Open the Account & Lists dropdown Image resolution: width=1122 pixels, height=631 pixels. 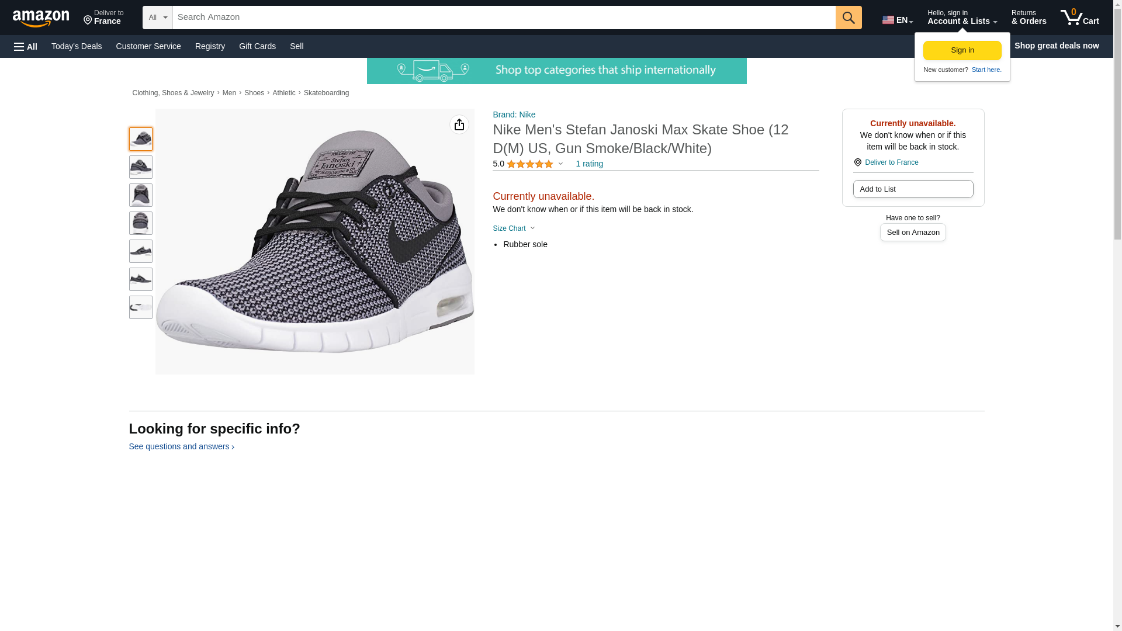[x=961, y=18]
